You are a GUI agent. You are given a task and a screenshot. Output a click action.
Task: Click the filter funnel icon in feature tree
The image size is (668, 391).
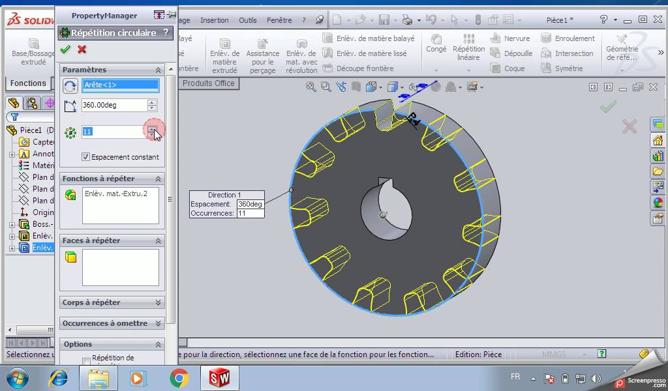(15, 117)
